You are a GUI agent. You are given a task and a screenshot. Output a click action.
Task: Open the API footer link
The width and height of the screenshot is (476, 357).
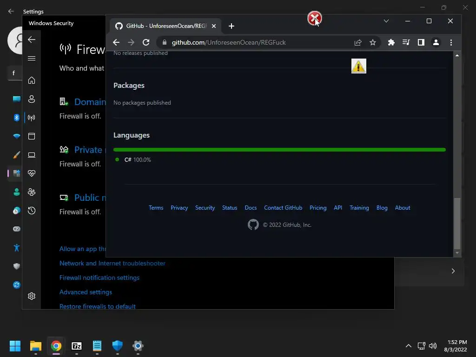[x=338, y=208]
